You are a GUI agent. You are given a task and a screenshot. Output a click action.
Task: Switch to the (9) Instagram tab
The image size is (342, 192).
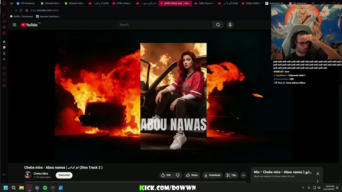298,3
